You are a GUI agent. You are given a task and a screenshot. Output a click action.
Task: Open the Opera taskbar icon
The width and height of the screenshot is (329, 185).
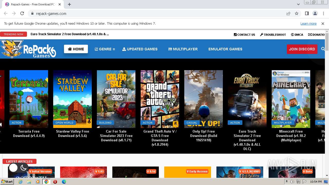tap(55, 182)
